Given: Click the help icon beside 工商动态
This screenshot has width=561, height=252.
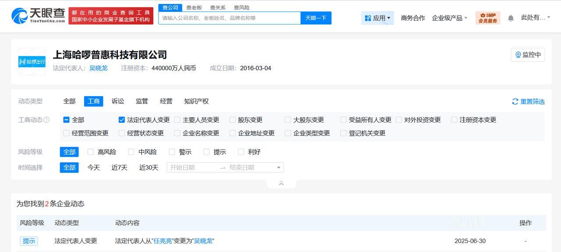Looking at the screenshot, I should pyautogui.click(x=46, y=120).
